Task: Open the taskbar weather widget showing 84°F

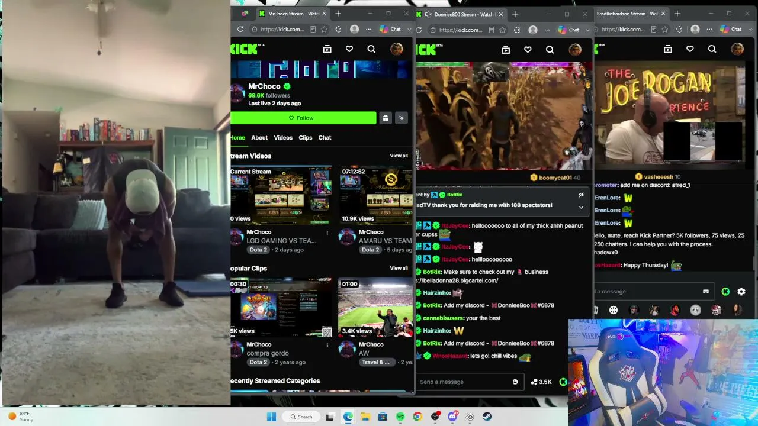Action: (20, 417)
